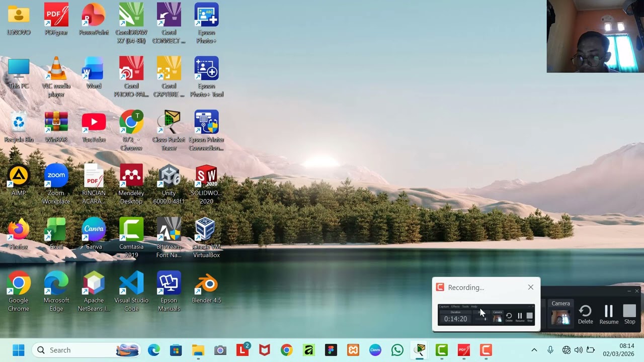The height and width of the screenshot is (362, 644).
Task: Select the RINCIAN ACARA PDF file
Action: tap(94, 184)
